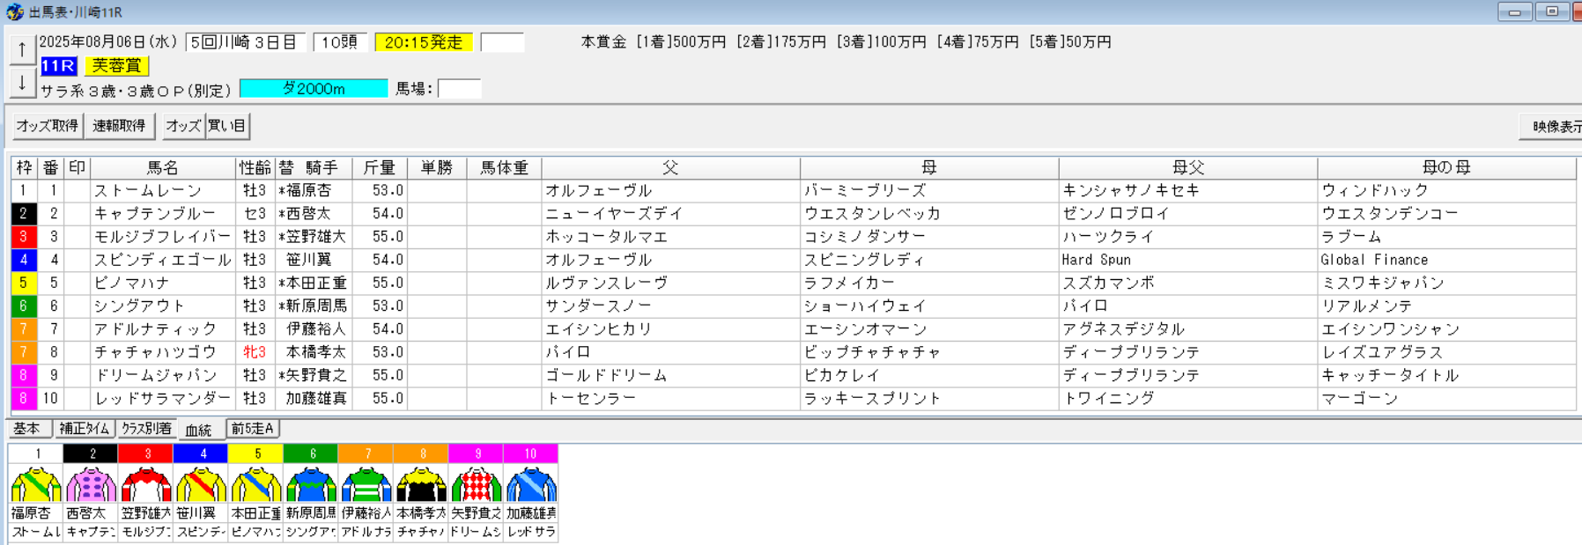Click sire サンダースノー cell
The image size is (1582, 545).
pos(670,306)
